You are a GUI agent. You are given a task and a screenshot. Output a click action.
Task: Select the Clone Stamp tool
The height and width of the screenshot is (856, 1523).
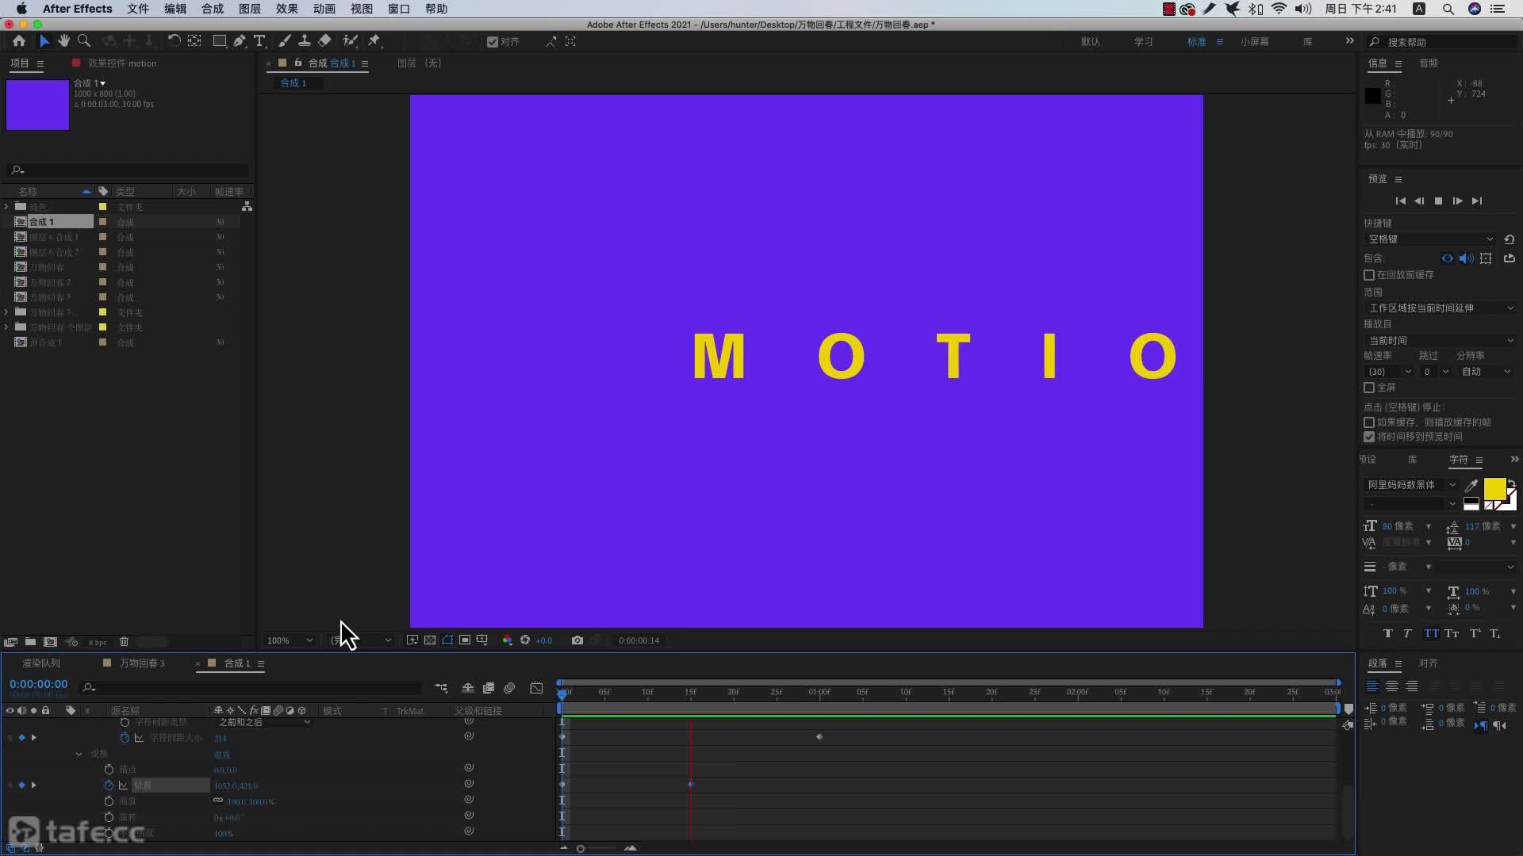point(304,41)
